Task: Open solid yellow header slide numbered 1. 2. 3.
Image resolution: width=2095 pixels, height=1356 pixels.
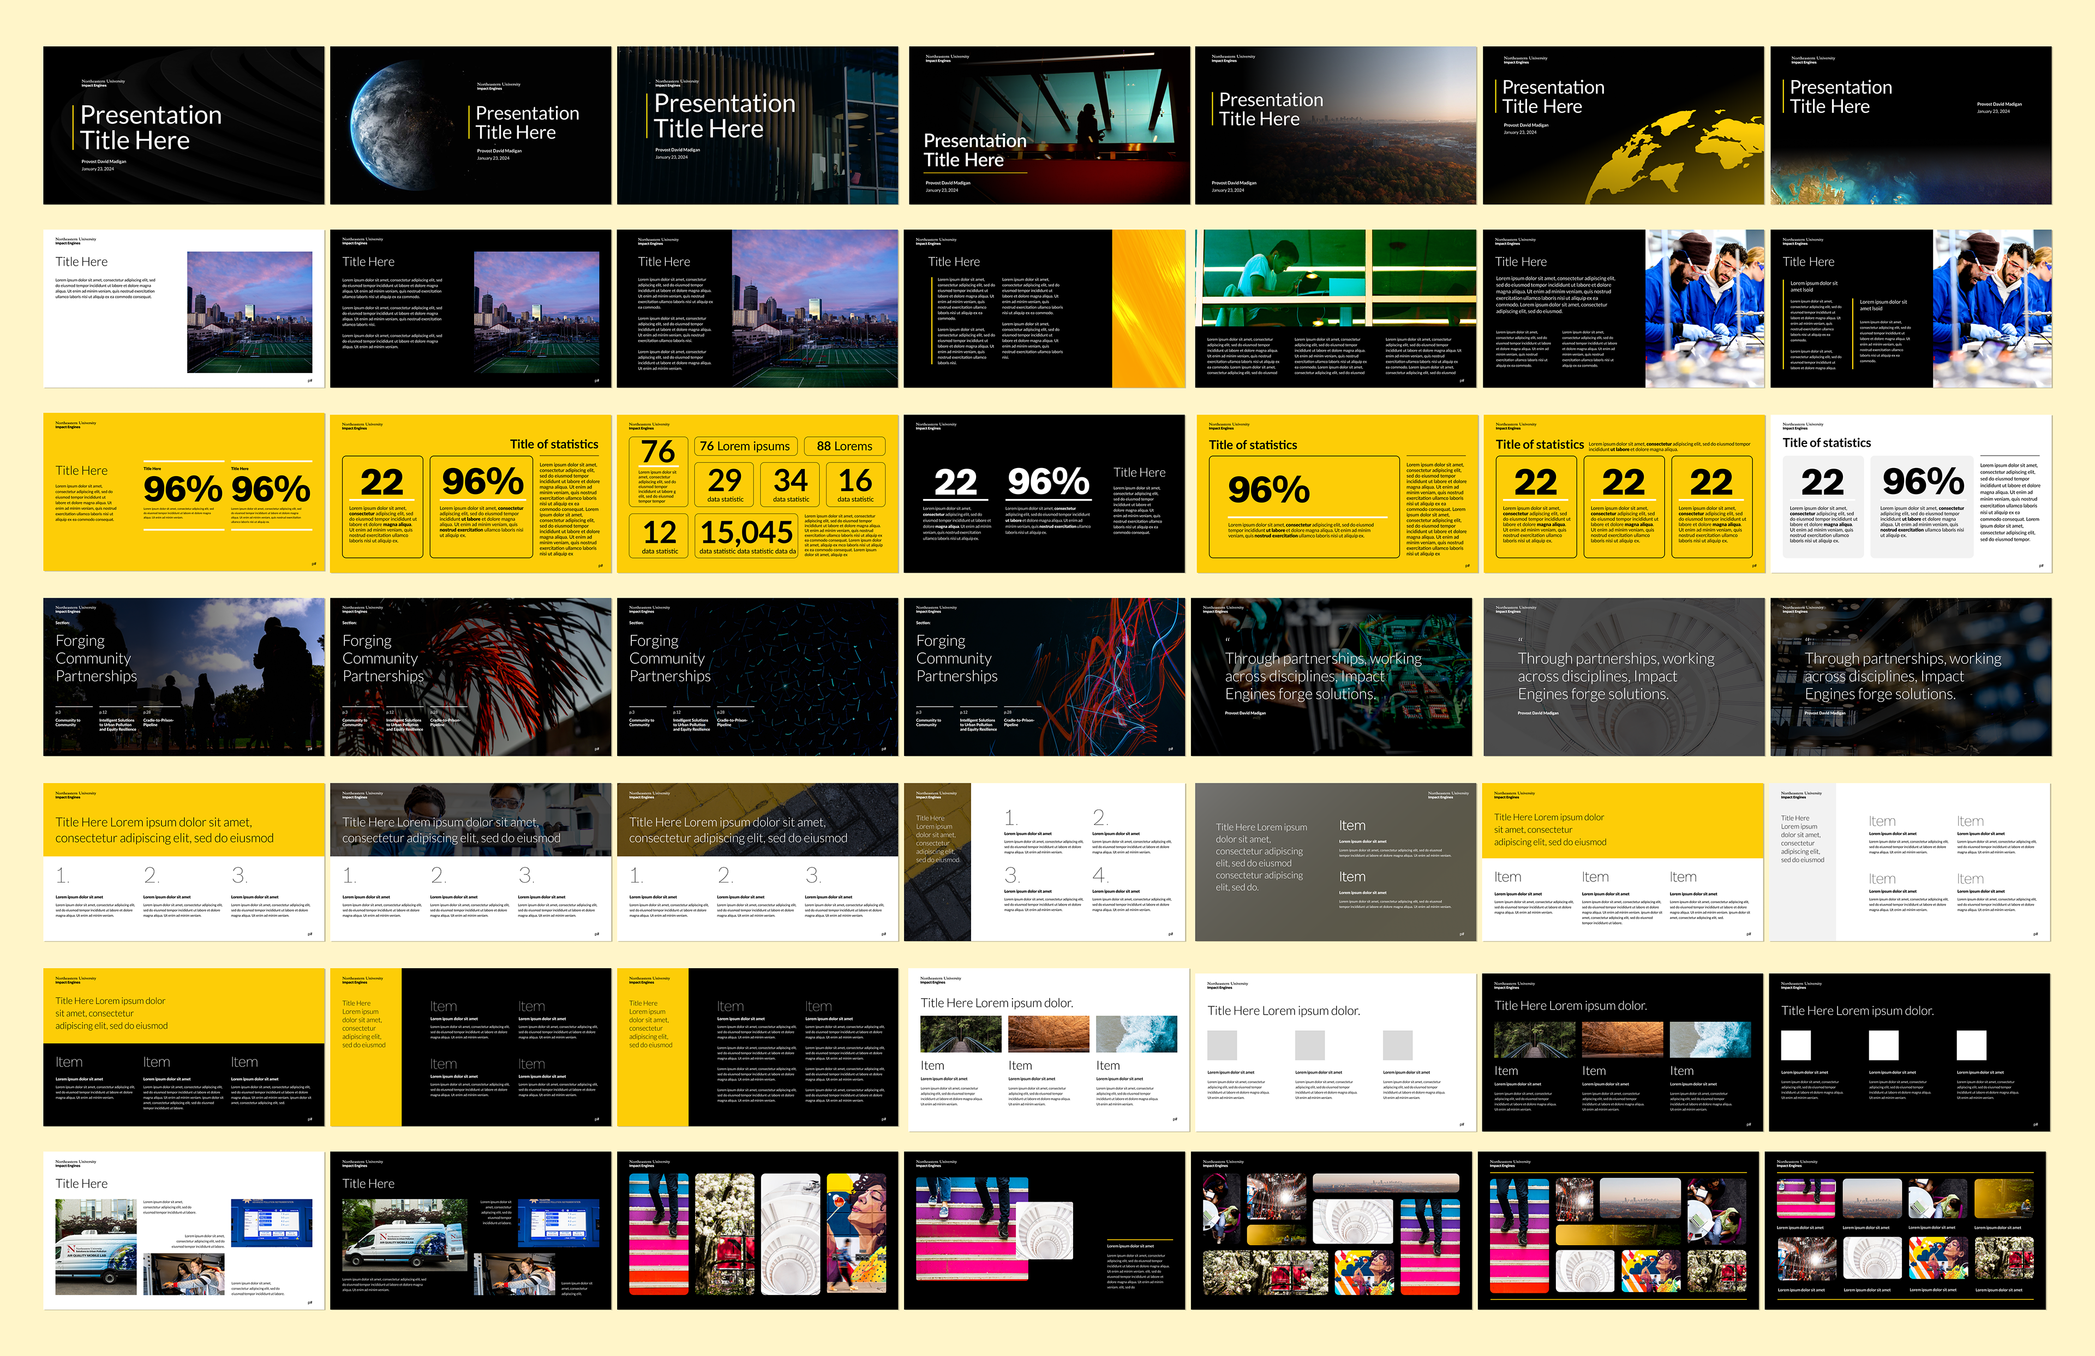Action: pos(184,862)
